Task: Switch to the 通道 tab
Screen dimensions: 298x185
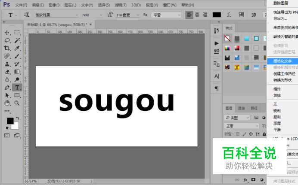Action: coord(241,108)
